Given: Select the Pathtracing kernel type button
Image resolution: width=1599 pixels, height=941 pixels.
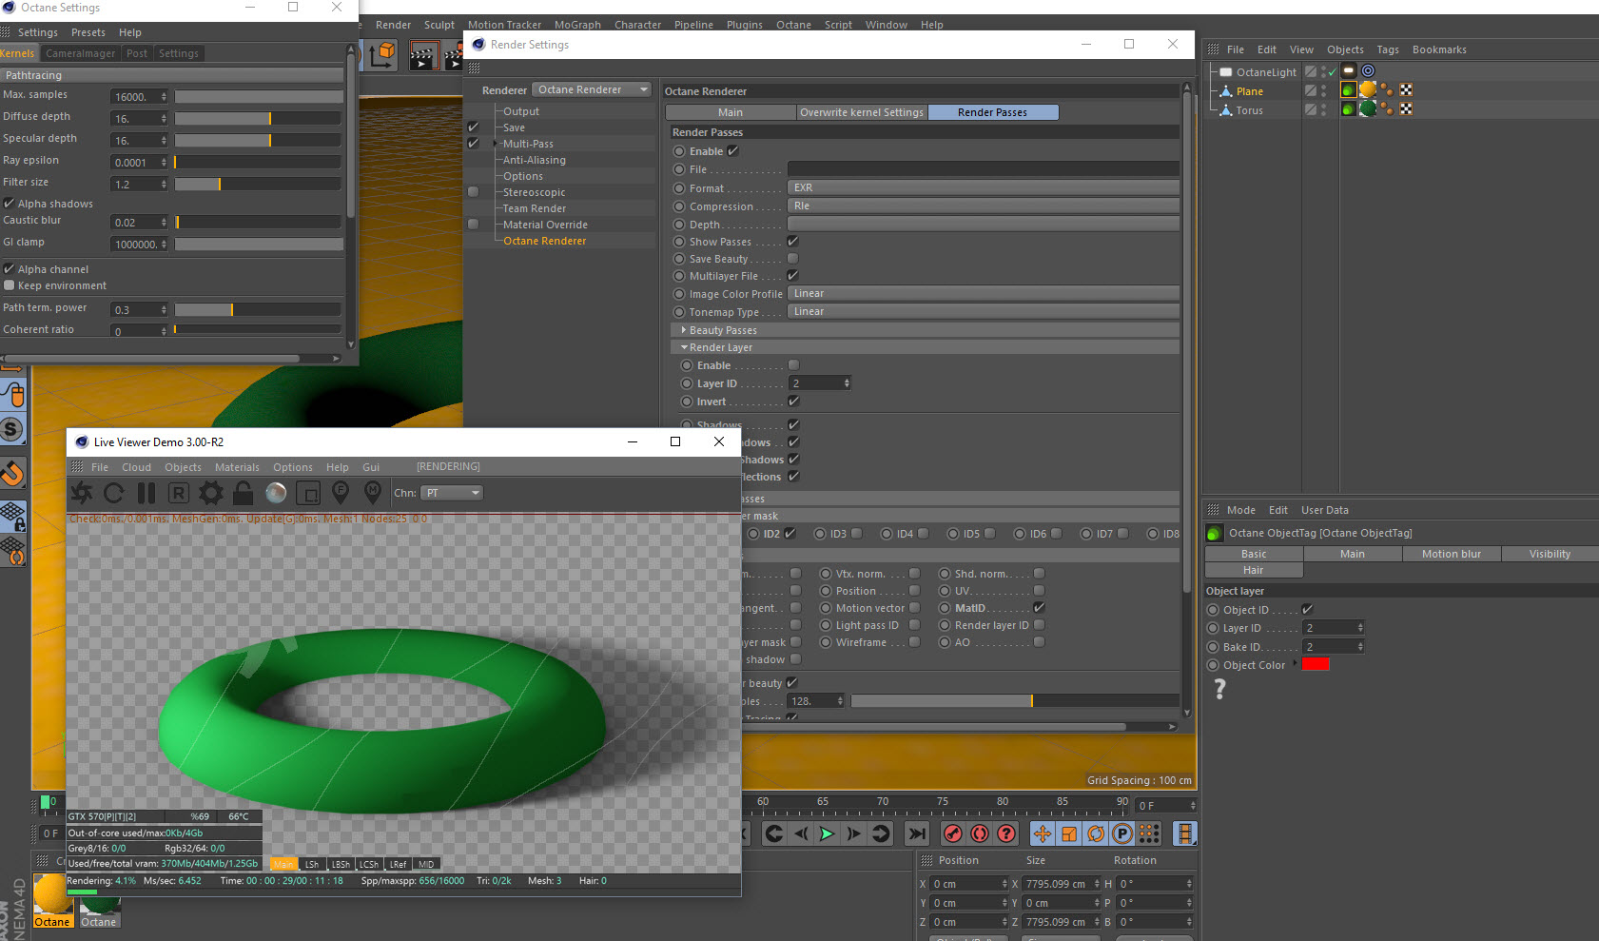Looking at the screenshot, I should coord(172,75).
